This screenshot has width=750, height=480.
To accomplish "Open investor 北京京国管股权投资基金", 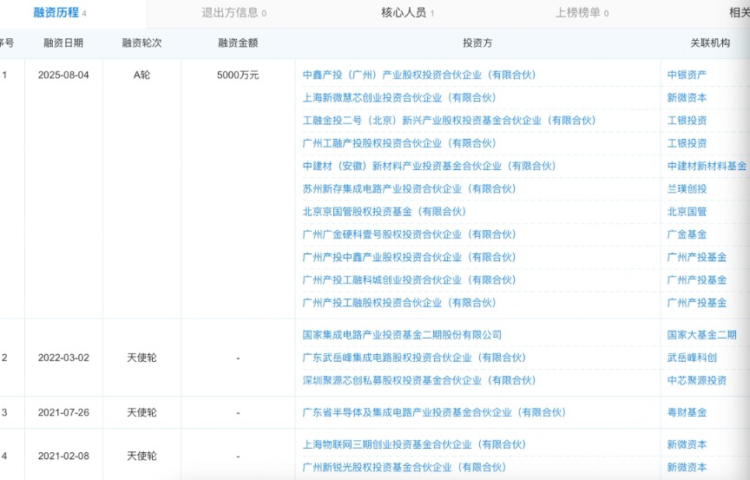I will click(384, 212).
